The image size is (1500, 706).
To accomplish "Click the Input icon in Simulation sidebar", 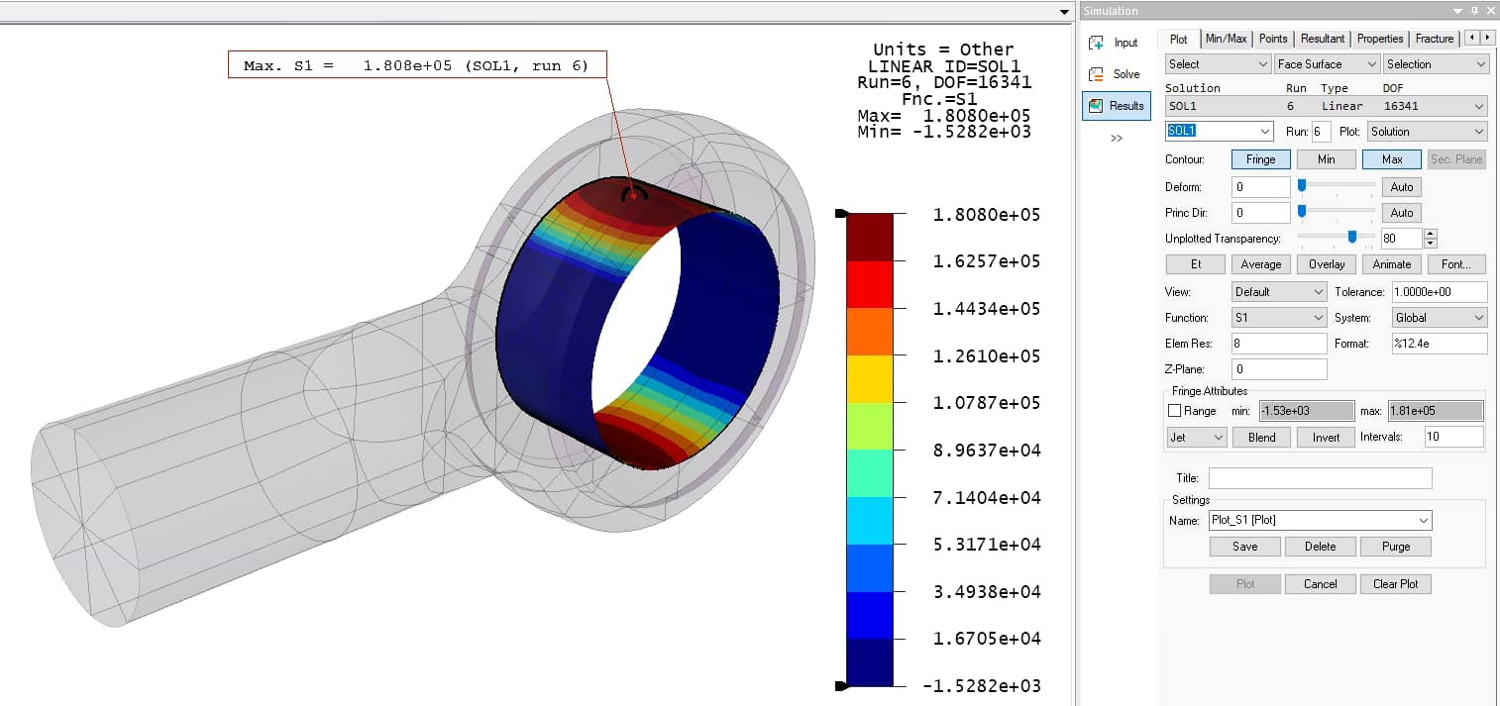I will [x=1097, y=43].
